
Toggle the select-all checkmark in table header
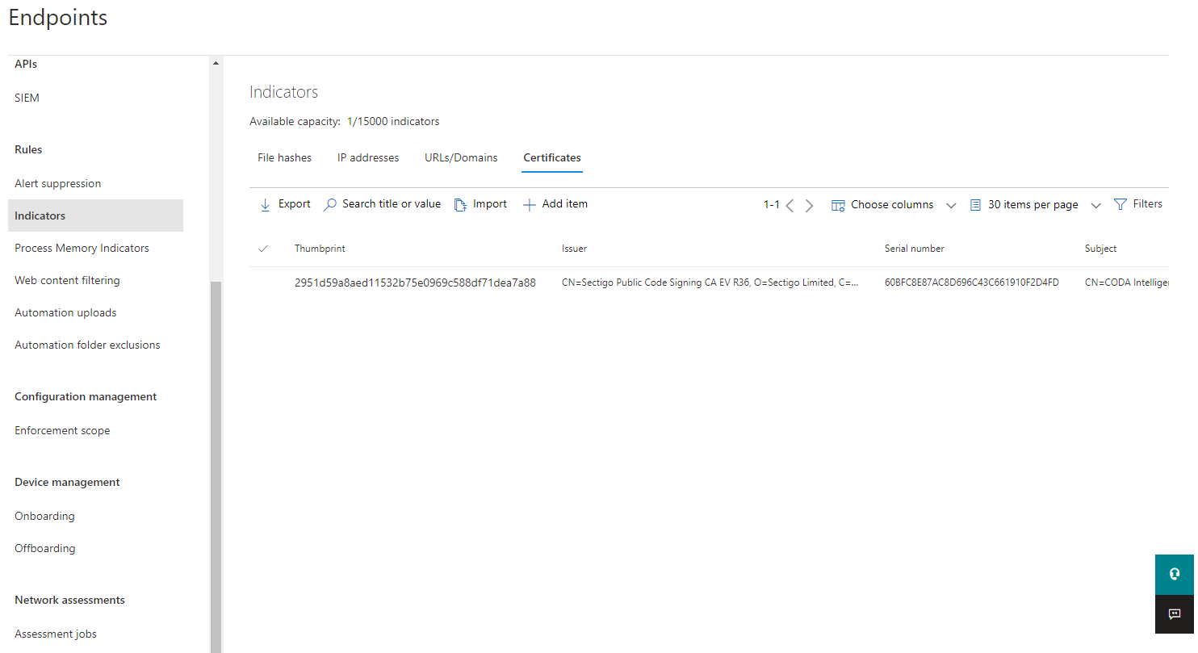(264, 249)
